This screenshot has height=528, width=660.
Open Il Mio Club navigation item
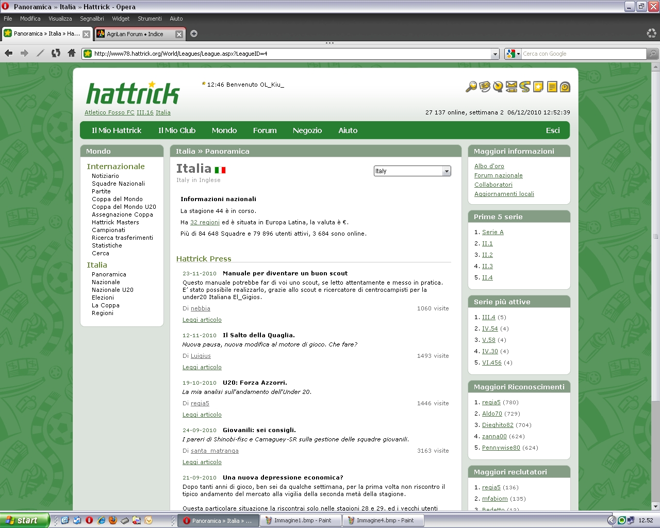[177, 130]
